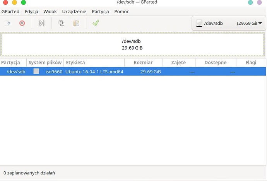Open the Partycja menu
The image size is (267, 181).
100,12
